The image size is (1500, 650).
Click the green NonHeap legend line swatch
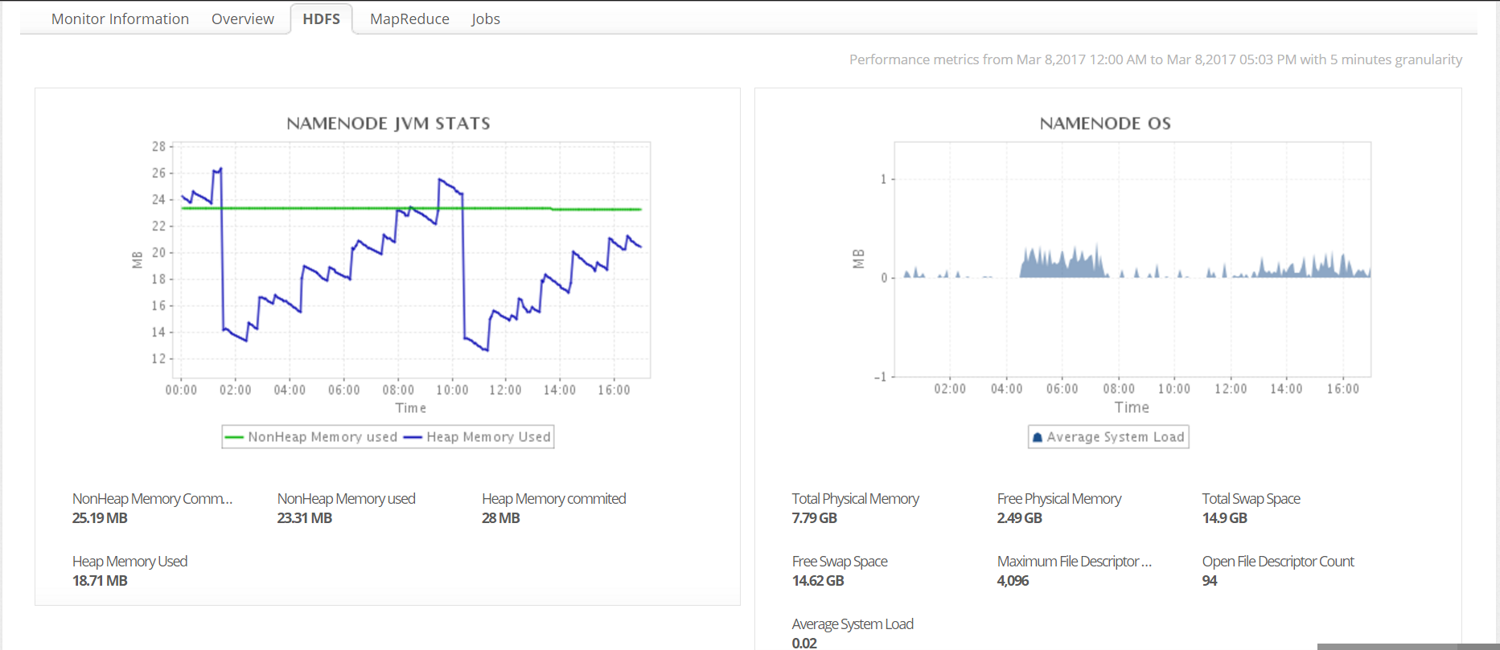click(234, 437)
